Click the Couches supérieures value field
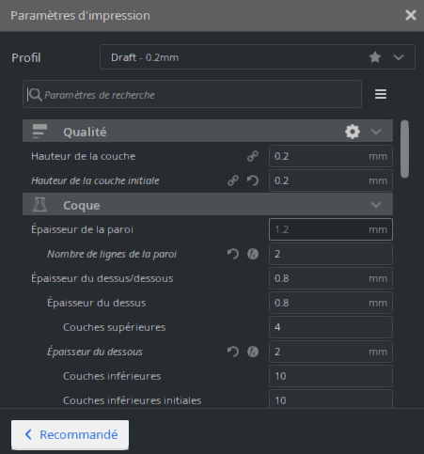This screenshot has width=424, height=454. pos(331,327)
